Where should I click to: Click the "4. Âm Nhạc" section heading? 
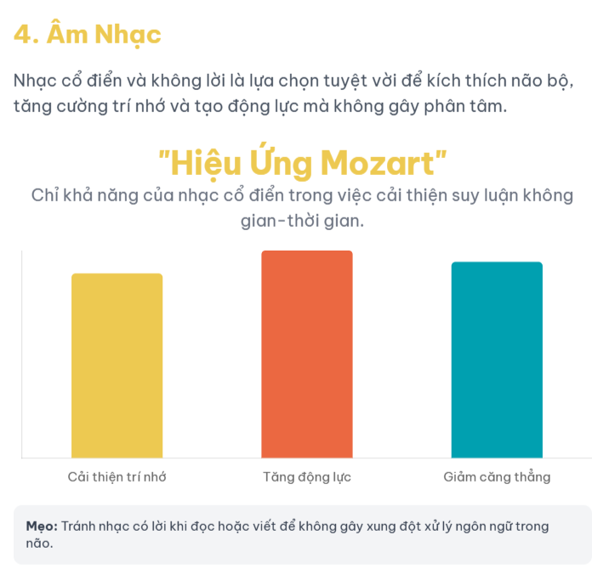point(88,35)
